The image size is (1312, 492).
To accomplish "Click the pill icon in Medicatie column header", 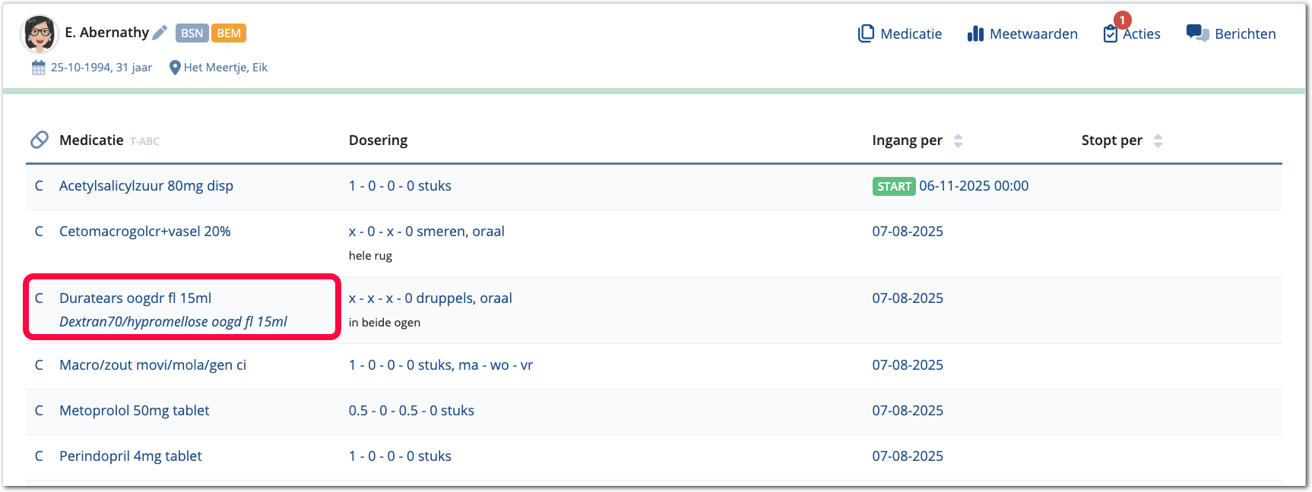I will click(40, 140).
